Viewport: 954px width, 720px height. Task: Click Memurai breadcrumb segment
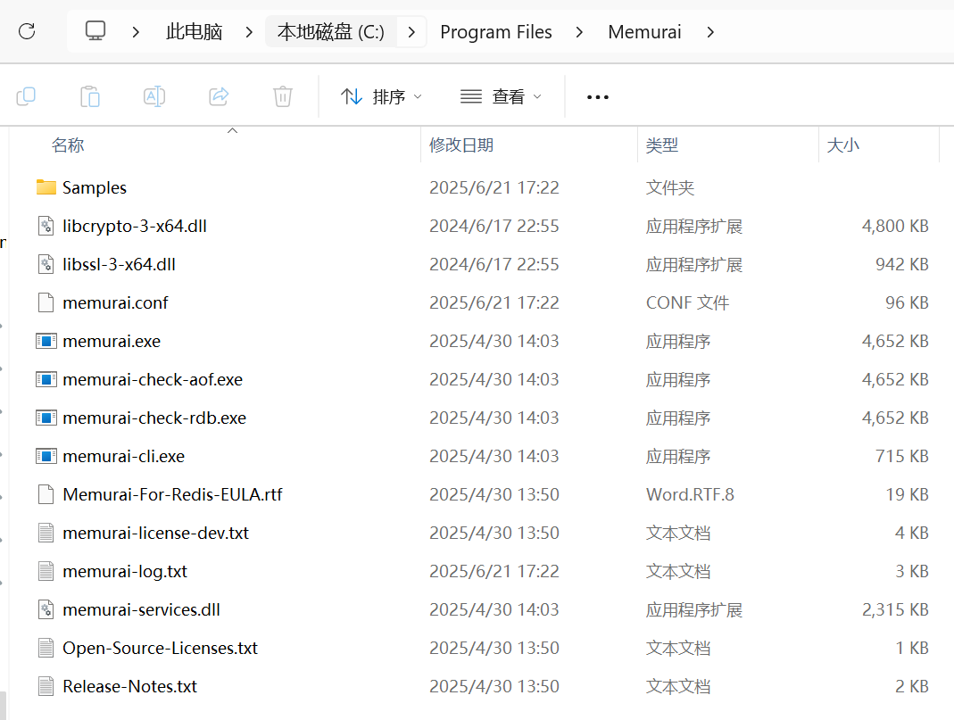click(x=644, y=31)
